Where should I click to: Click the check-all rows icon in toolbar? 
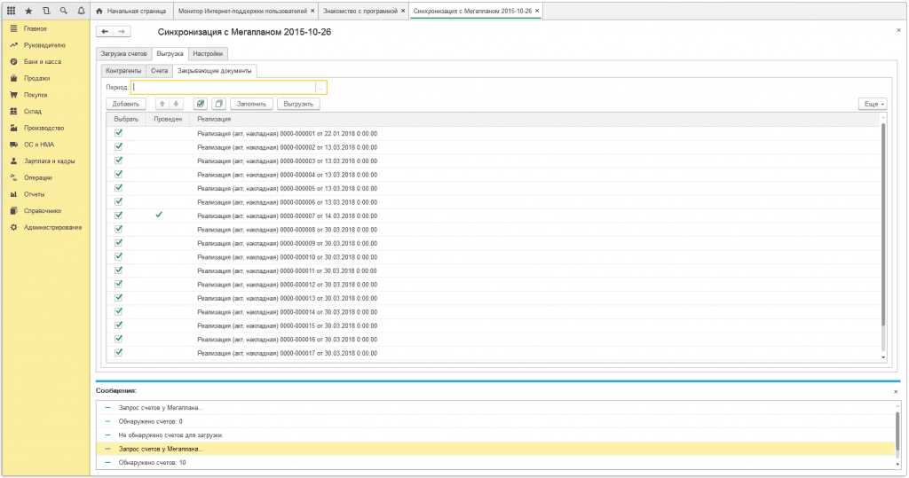(200, 104)
